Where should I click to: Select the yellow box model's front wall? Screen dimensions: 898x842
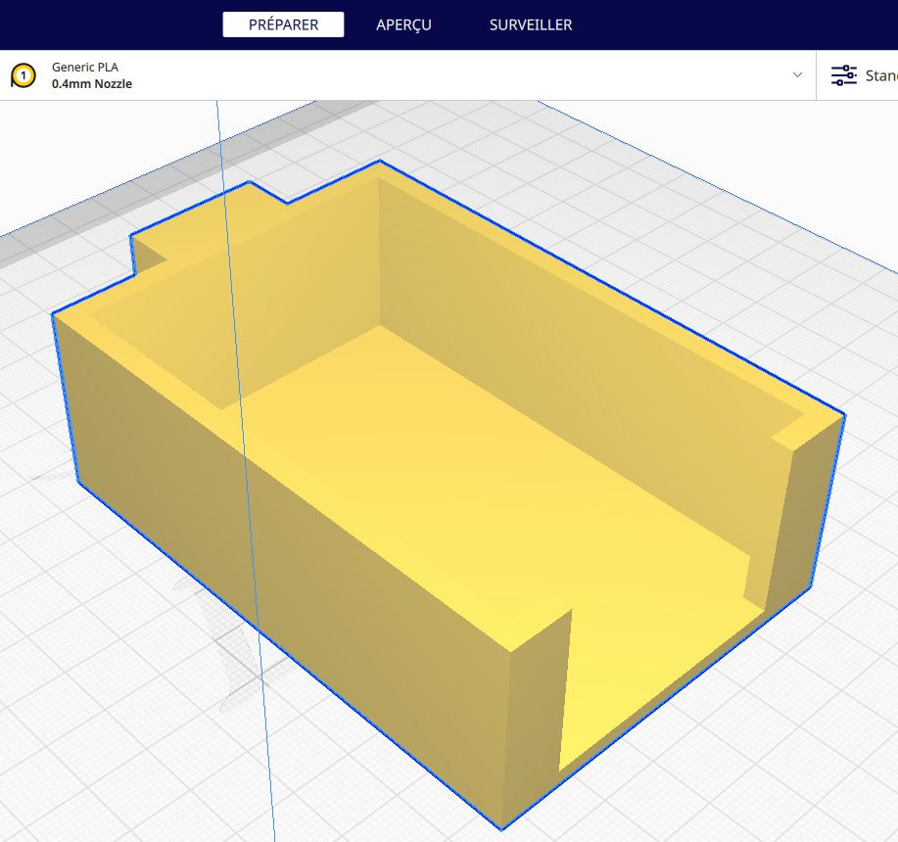pos(286,549)
